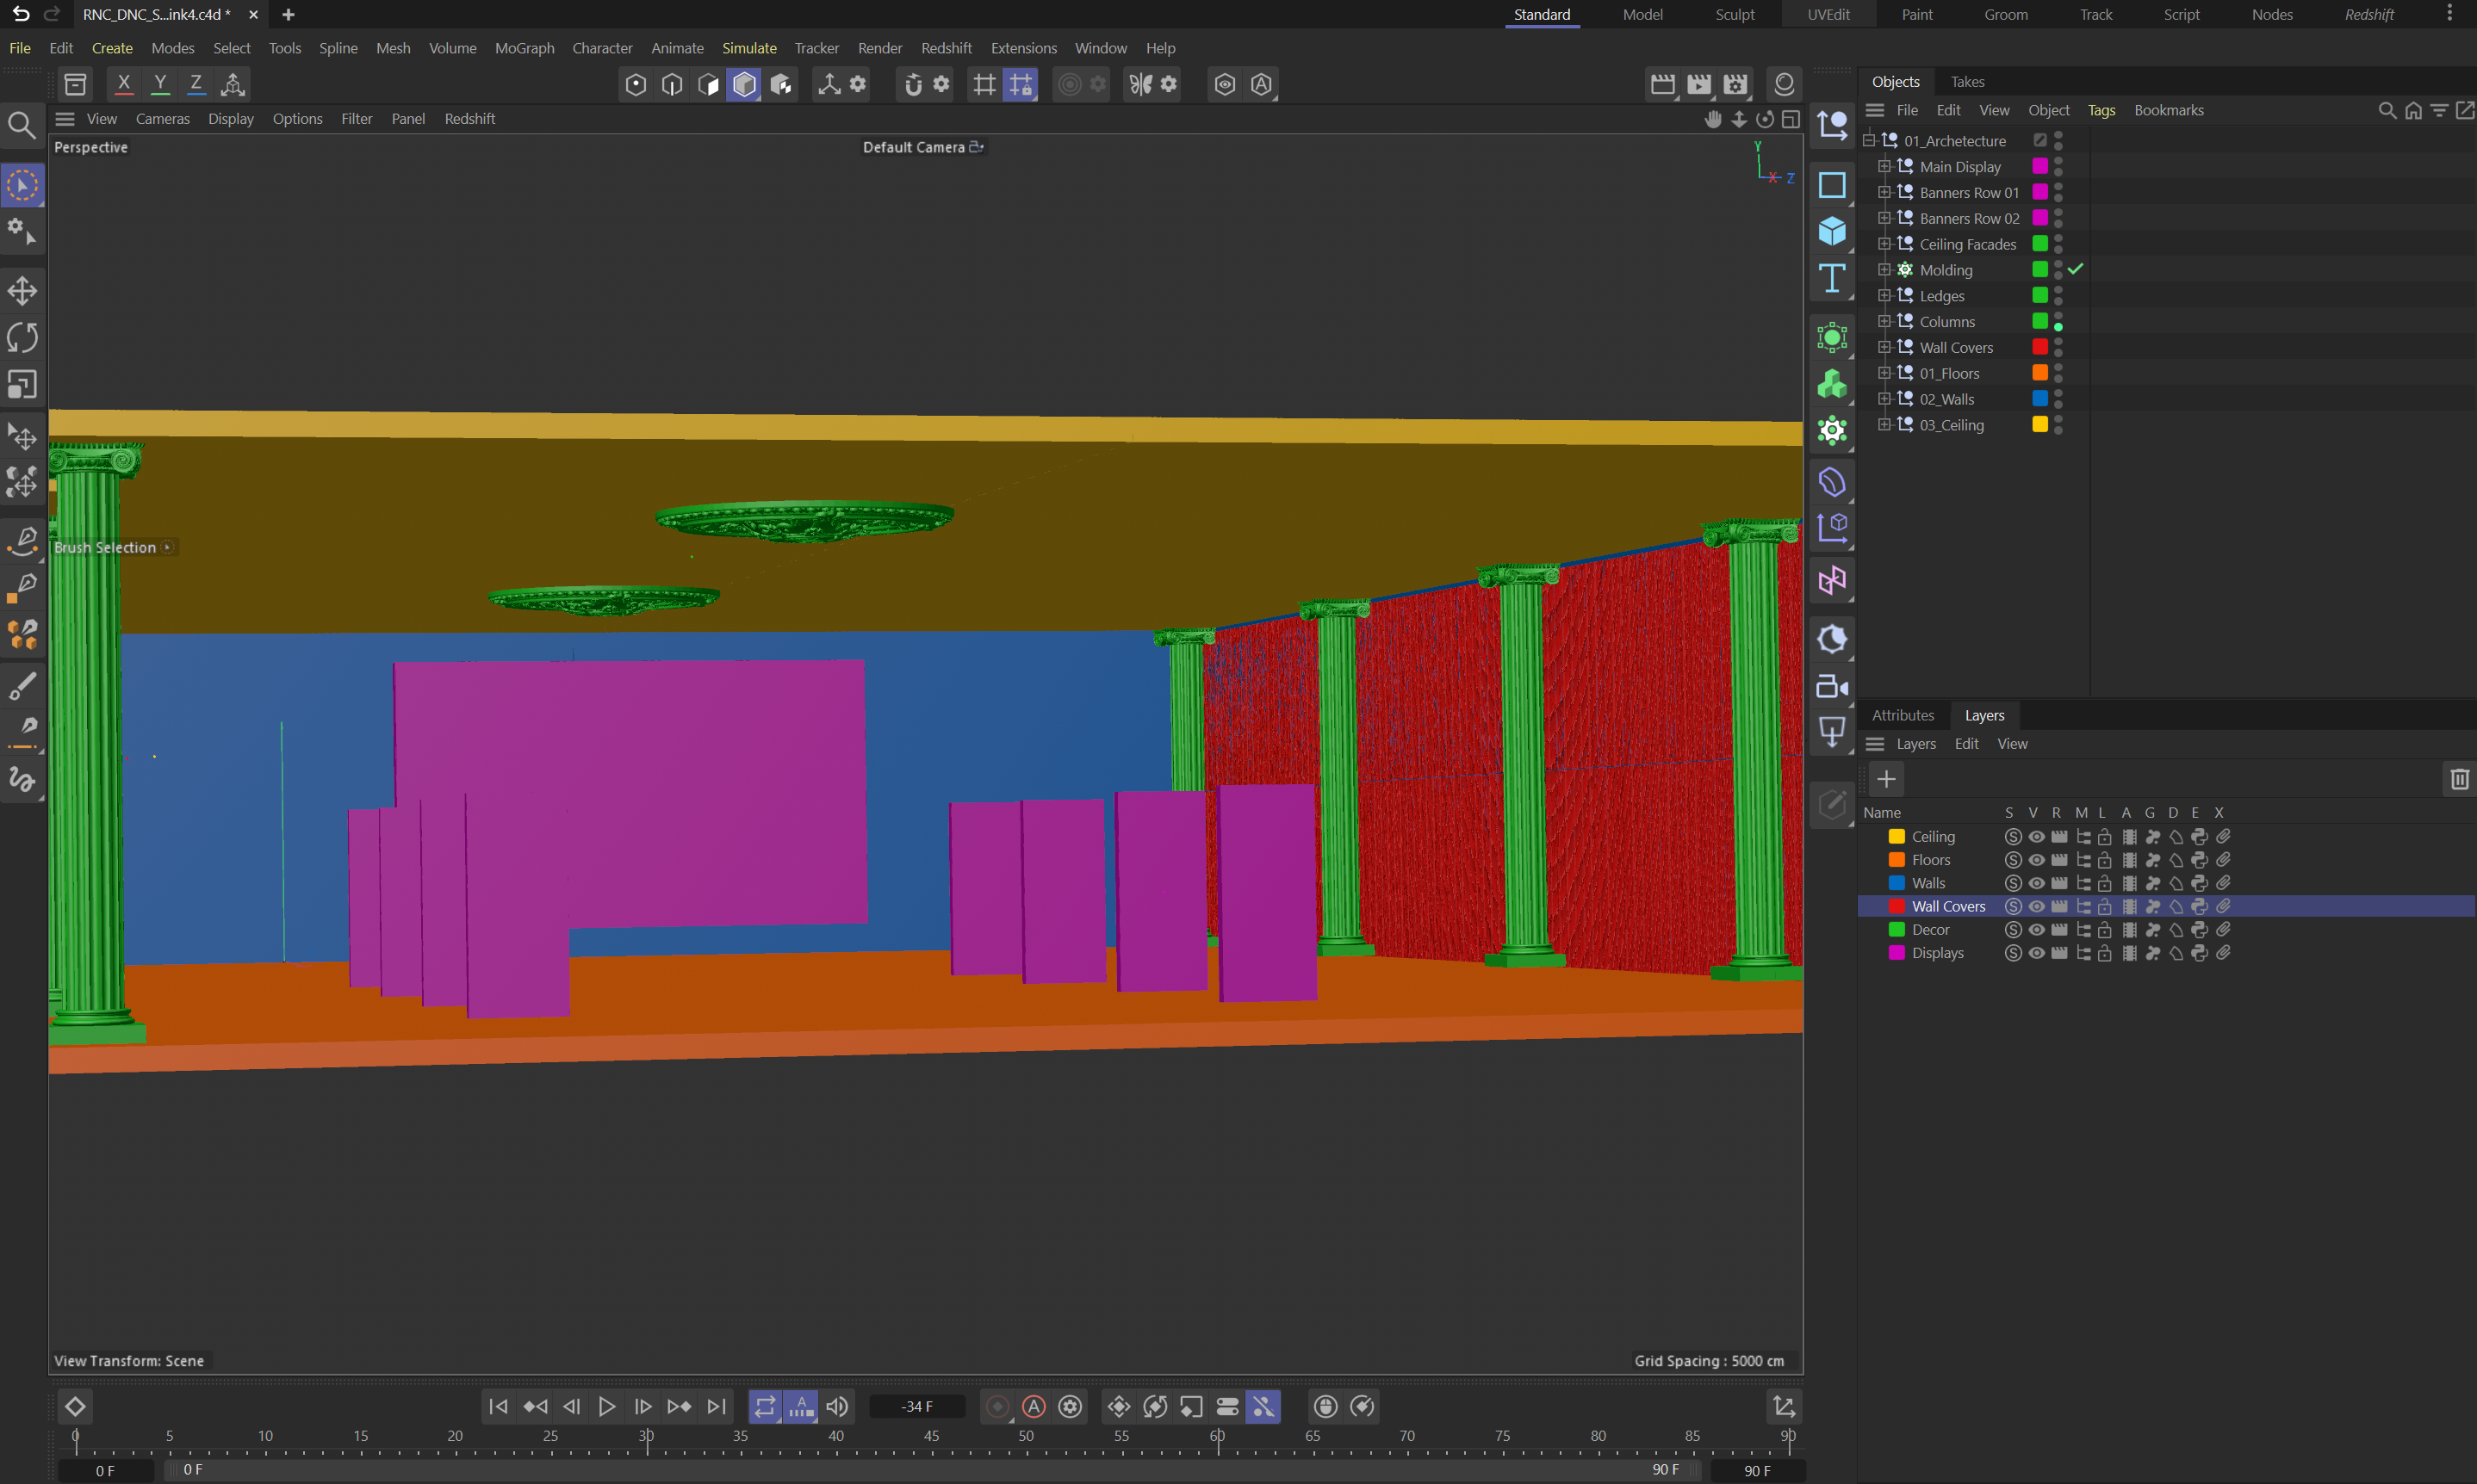Activate the Live Selection tool

click(22, 186)
